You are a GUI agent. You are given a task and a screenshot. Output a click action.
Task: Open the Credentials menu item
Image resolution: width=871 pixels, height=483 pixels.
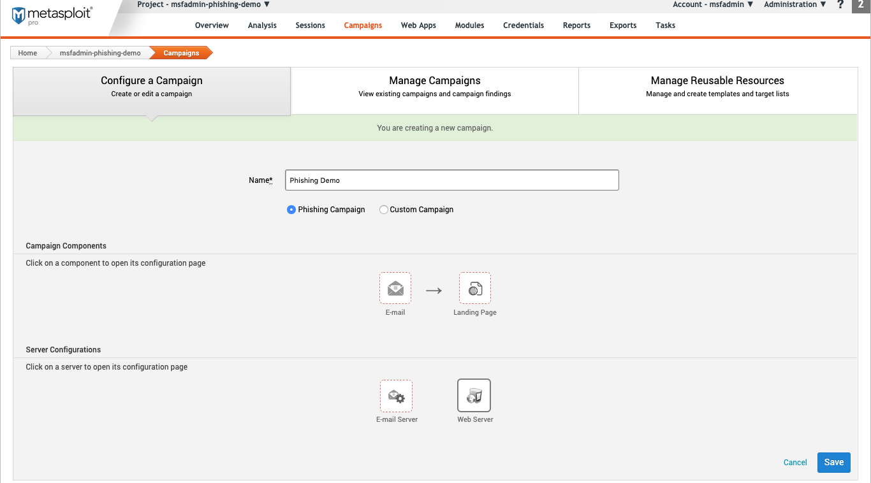(523, 25)
